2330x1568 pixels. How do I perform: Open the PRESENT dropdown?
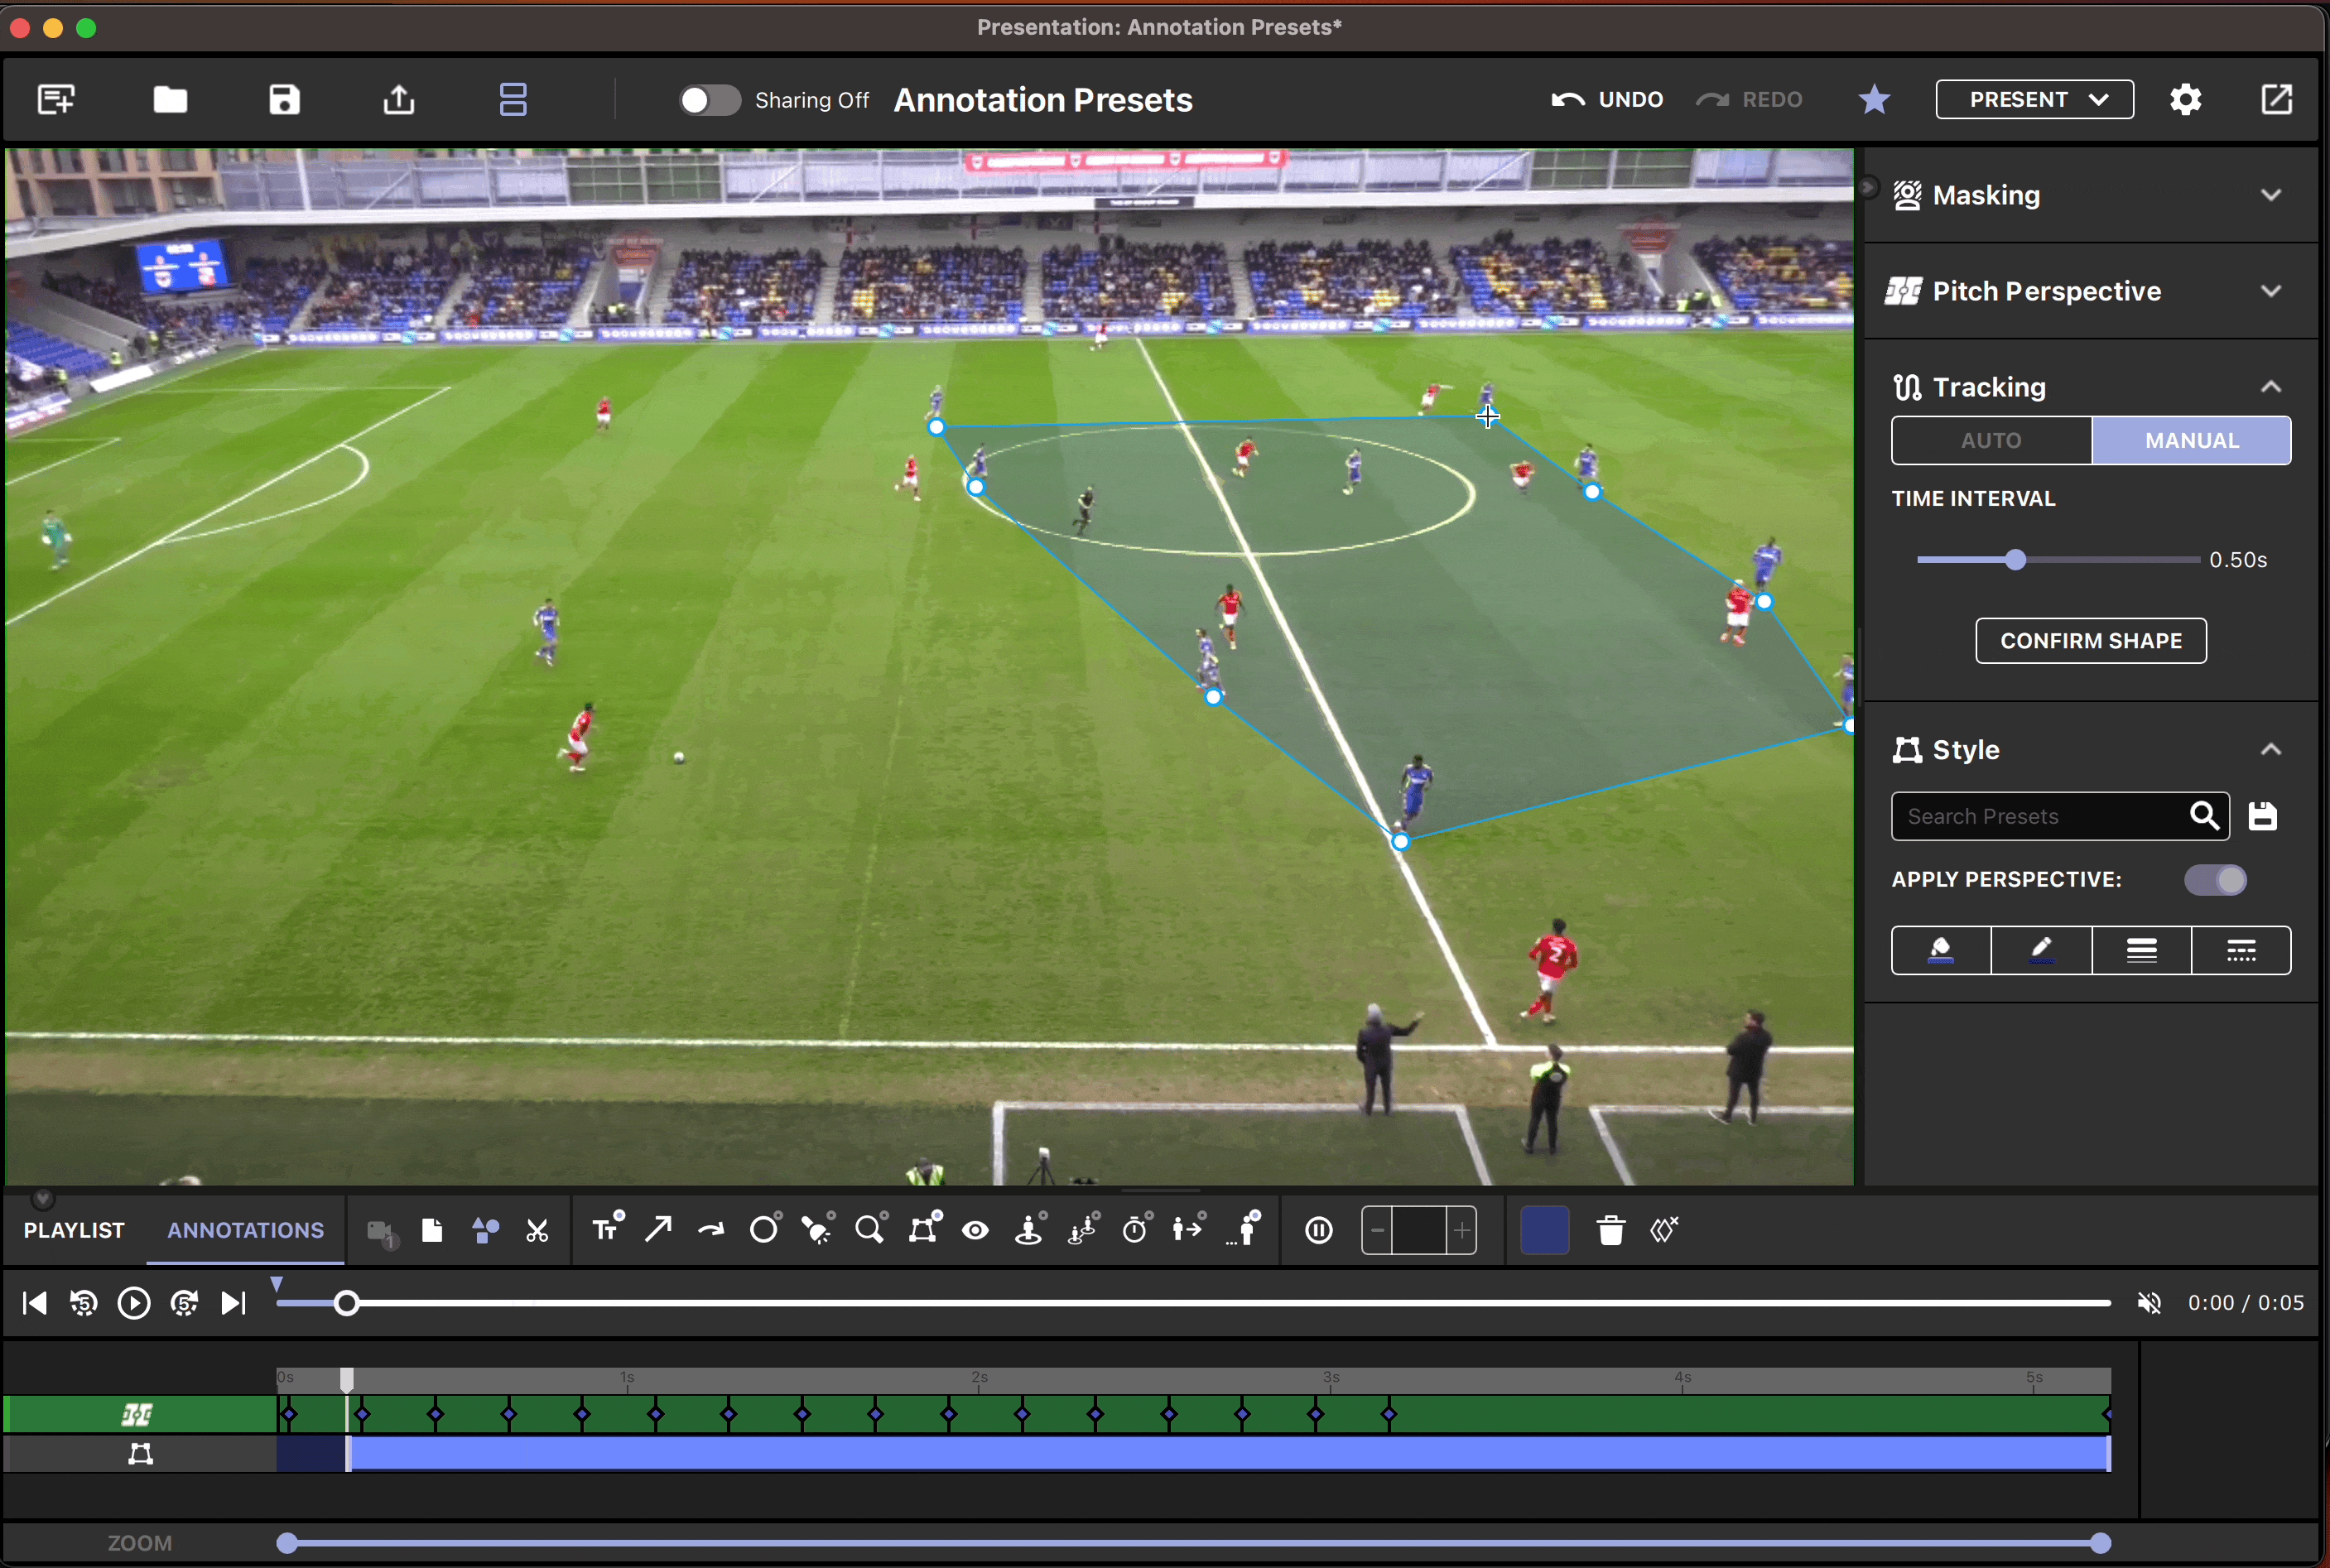coord(2034,99)
